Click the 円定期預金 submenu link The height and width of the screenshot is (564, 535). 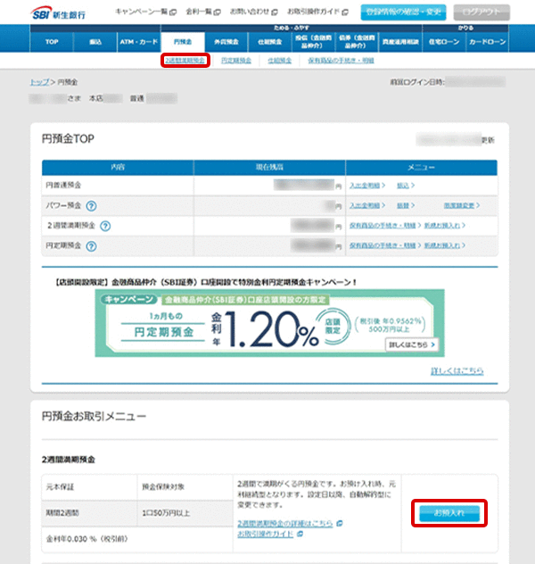coord(235,61)
